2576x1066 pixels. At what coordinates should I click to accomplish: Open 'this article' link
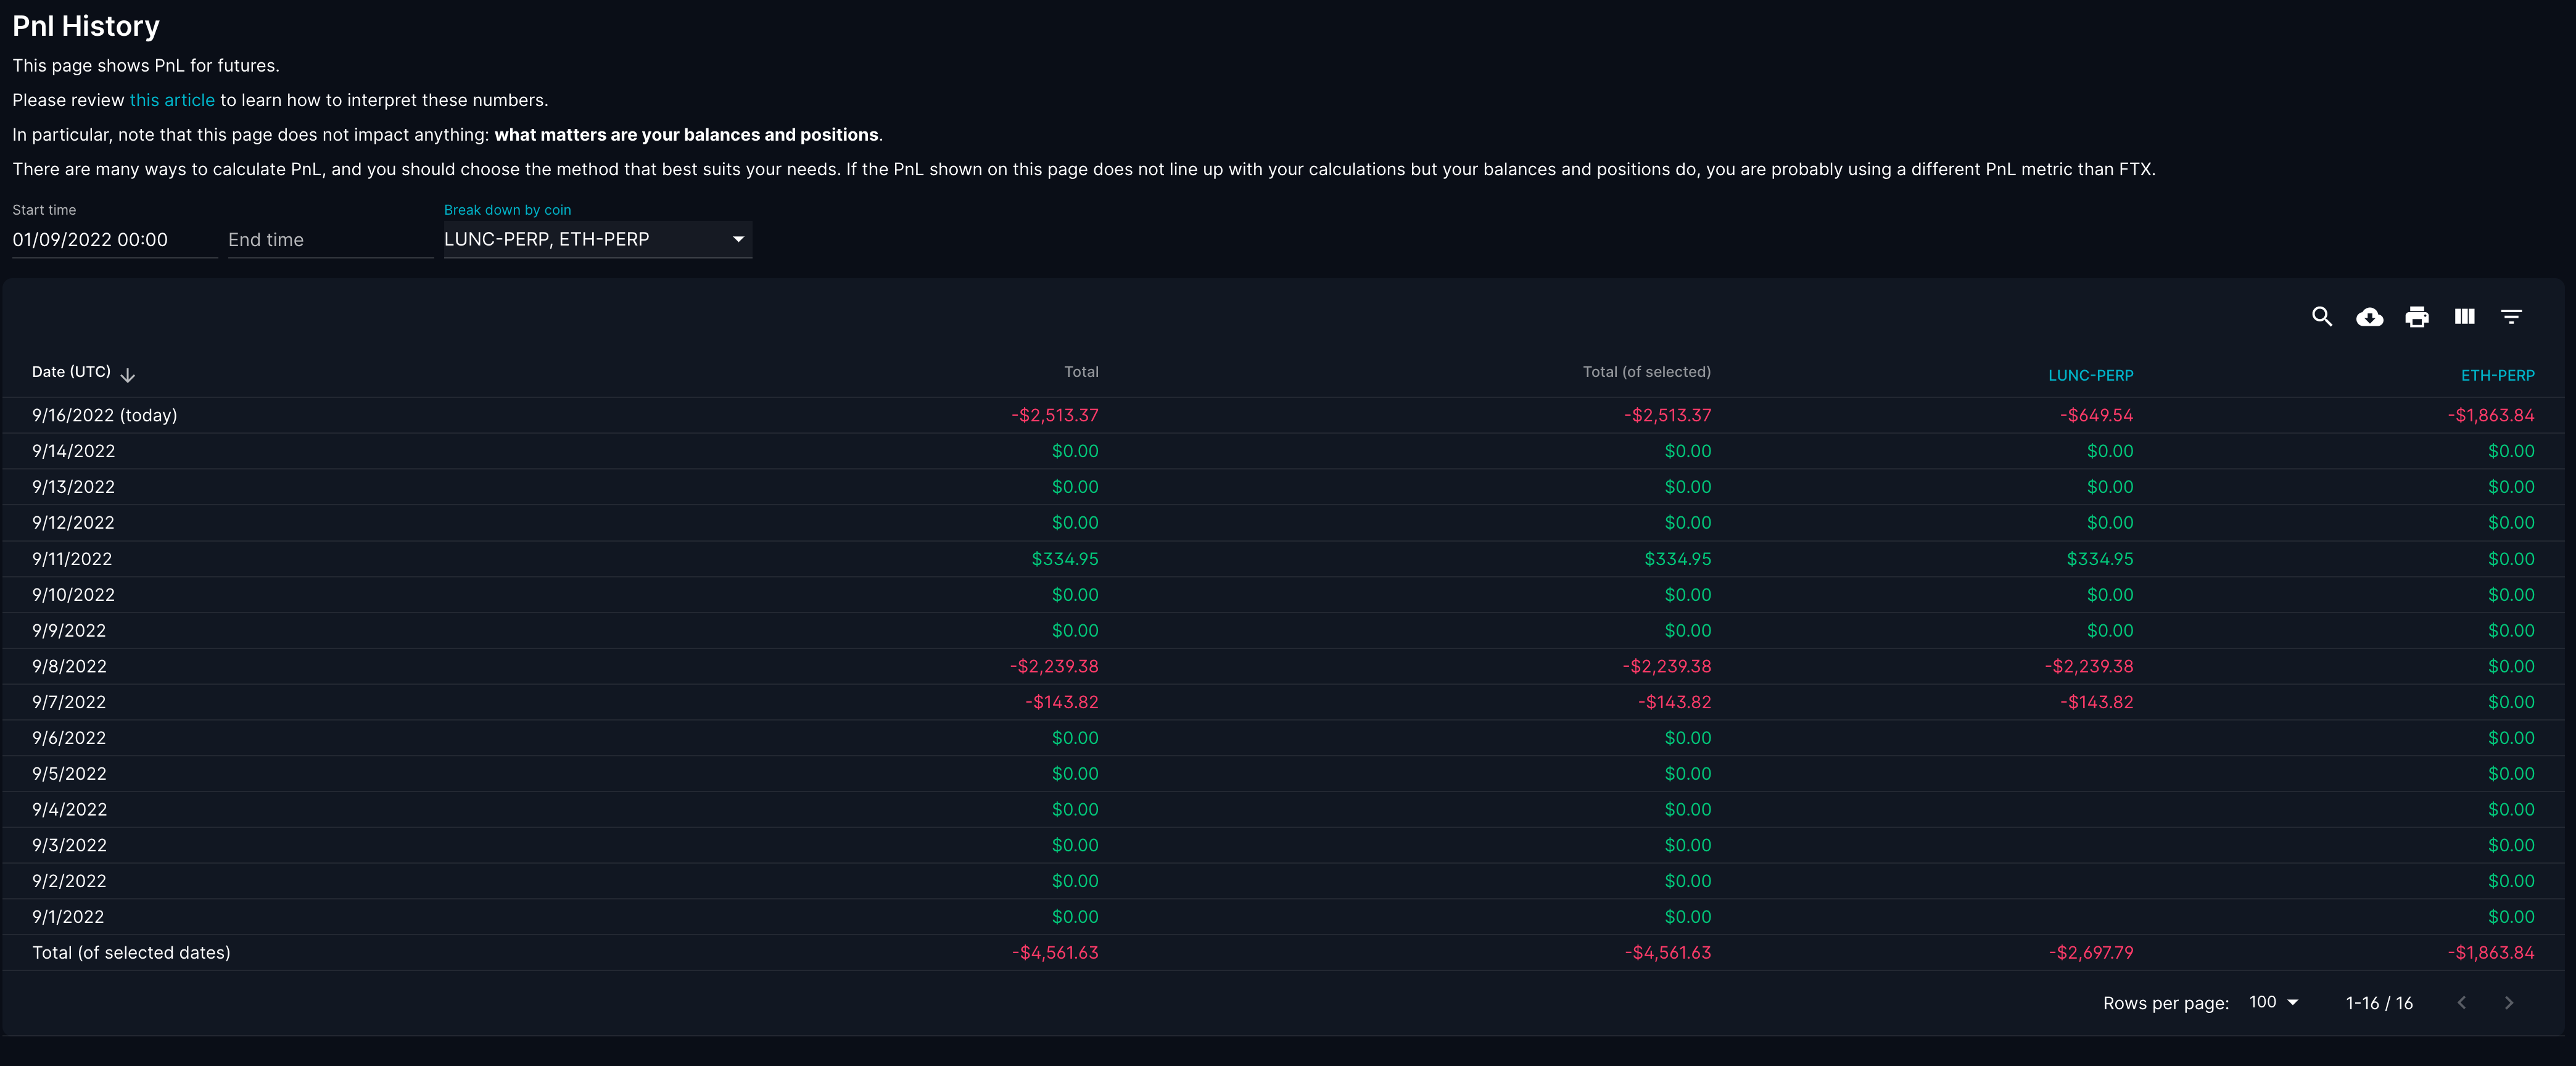tap(172, 100)
